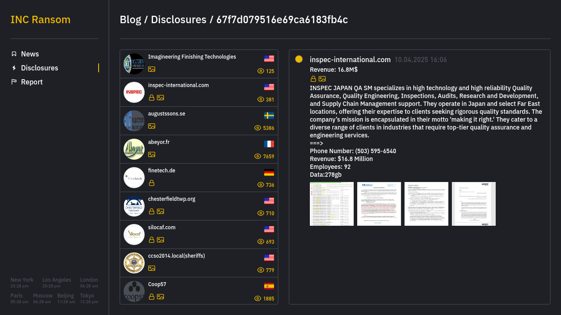Click the image icon under ccso2014.local(sheriffs)

152,268
